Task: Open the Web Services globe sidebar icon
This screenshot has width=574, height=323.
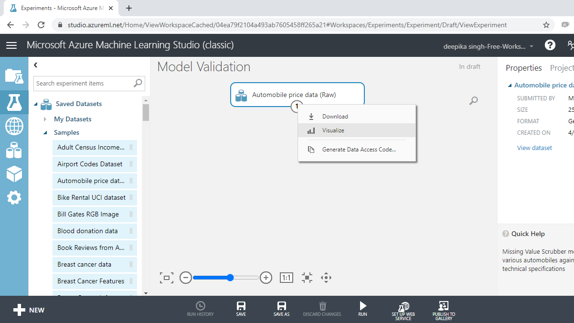Action: [x=14, y=127]
